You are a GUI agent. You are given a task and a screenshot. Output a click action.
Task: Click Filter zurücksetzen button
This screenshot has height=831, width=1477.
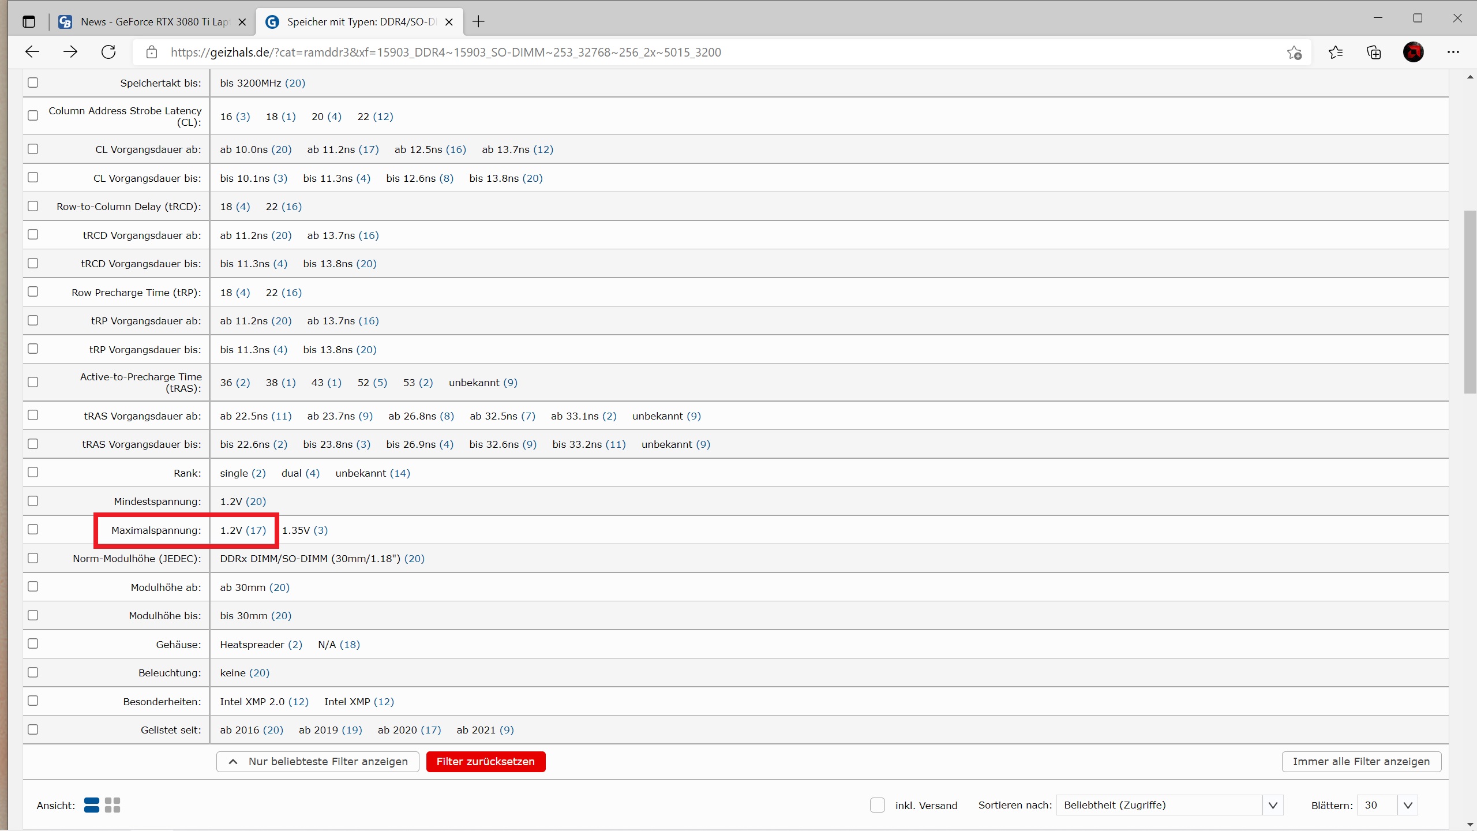pyautogui.click(x=485, y=762)
